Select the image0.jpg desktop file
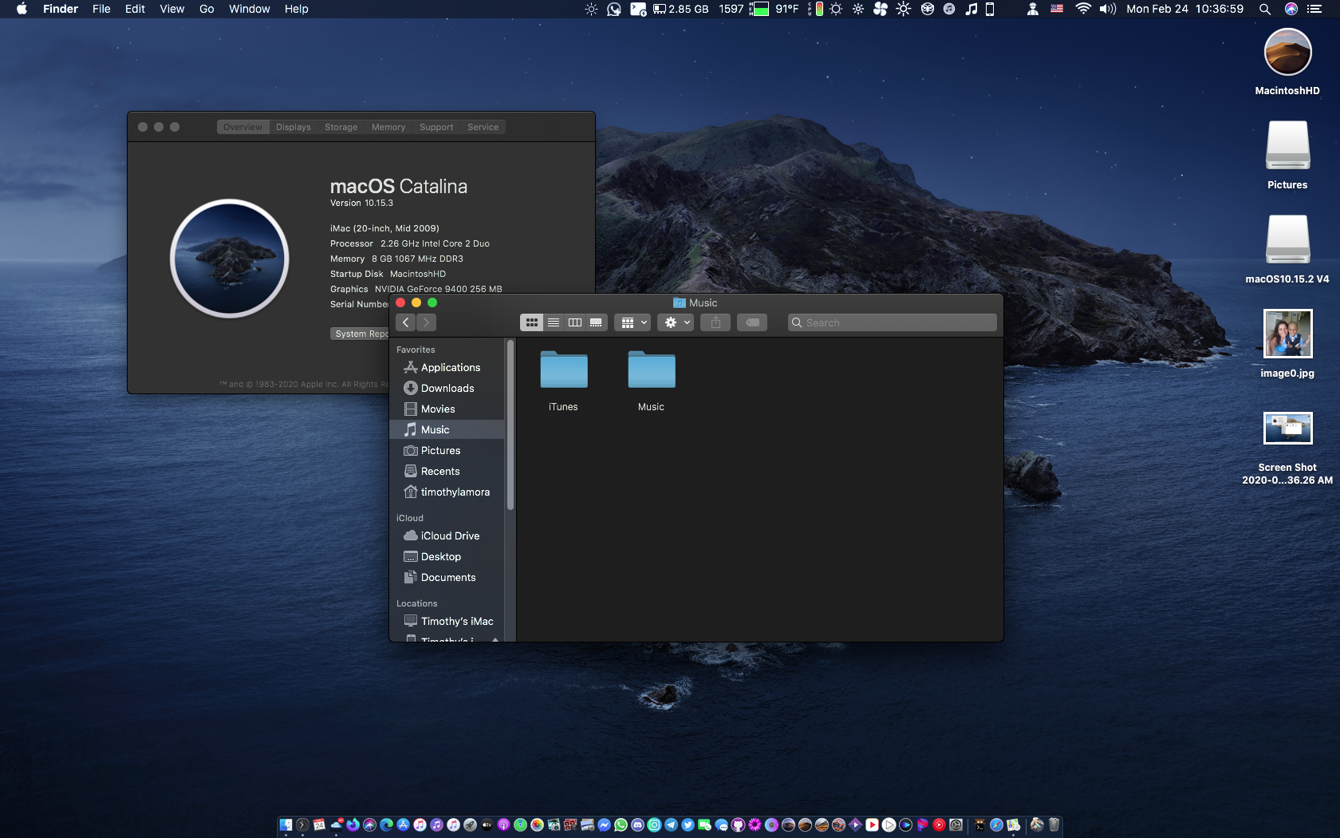Image resolution: width=1340 pixels, height=838 pixels. point(1287,343)
